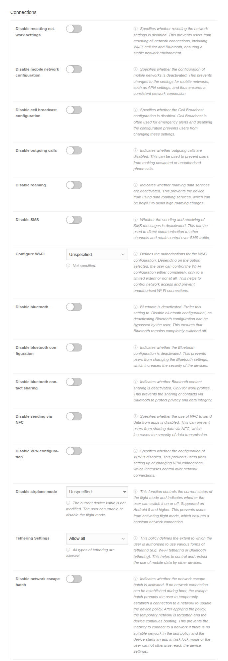Image resolution: width=228 pixels, height=661 pixels.
Task: Click the Disable roaming label
Action: coord(31,185)
